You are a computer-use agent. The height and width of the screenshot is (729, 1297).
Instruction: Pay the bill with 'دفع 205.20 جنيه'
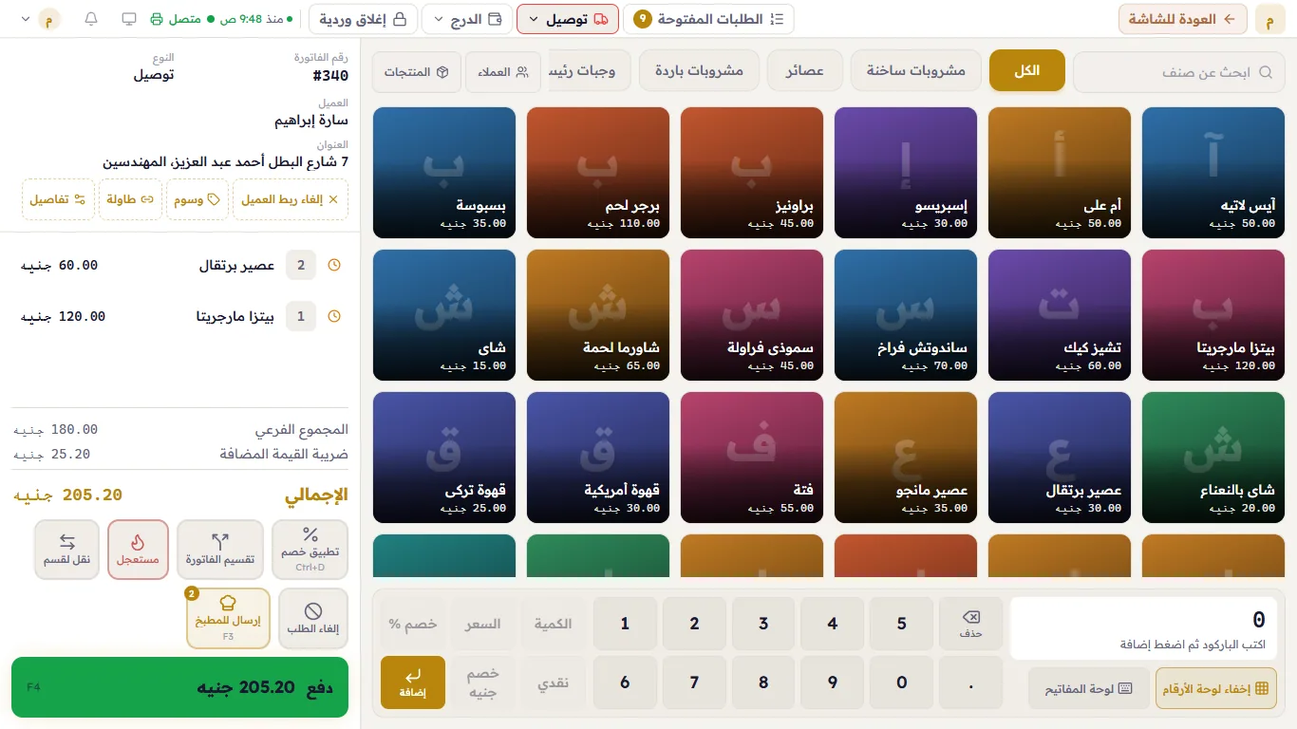click(x=180, y=687)
